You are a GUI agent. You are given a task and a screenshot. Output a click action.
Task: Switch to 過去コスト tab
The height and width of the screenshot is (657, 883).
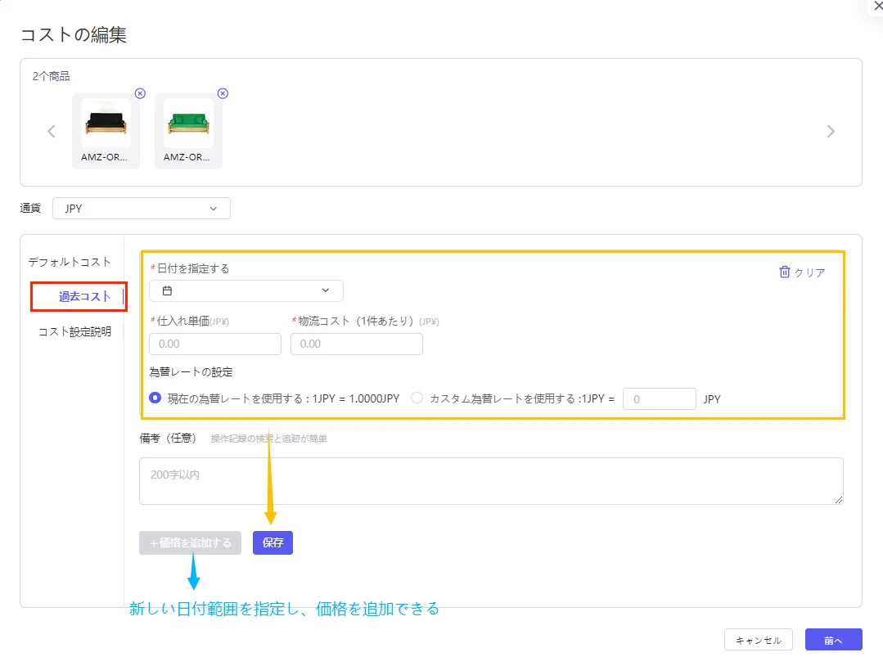click(84, 297)
